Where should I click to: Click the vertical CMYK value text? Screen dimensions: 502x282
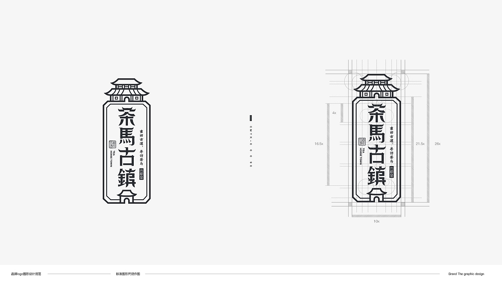pos(251,147)
